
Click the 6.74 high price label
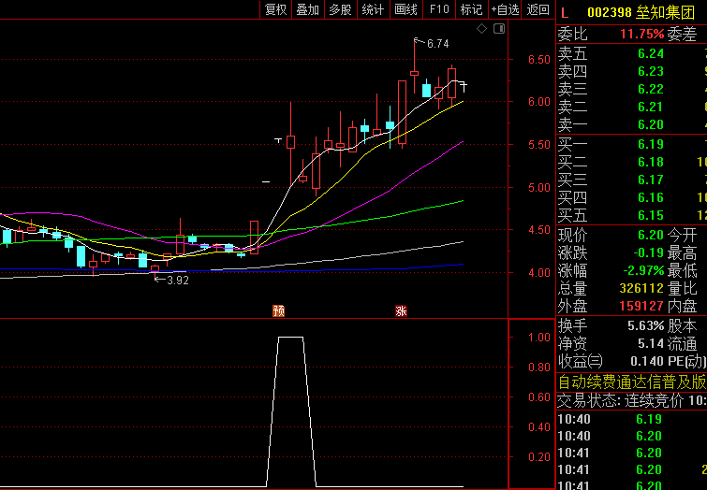[438, 44]
